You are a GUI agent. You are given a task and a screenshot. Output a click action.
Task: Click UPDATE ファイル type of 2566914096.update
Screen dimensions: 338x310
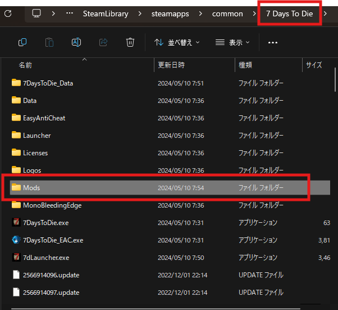[x=261, y=275]
